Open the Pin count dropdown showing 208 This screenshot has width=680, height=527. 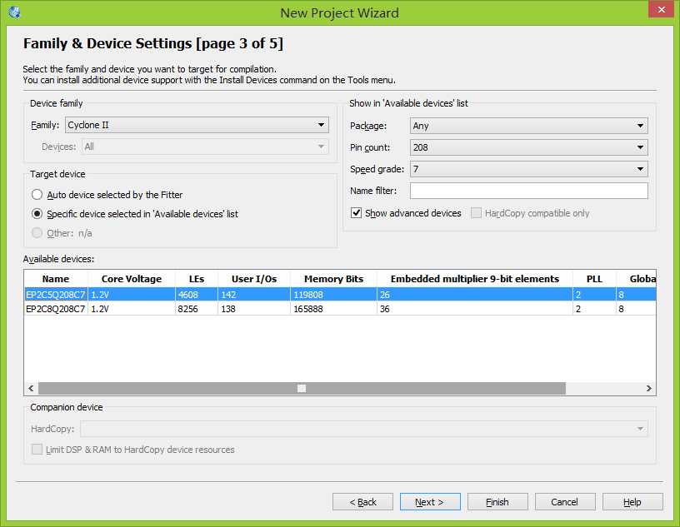click(x=528, y=147)
